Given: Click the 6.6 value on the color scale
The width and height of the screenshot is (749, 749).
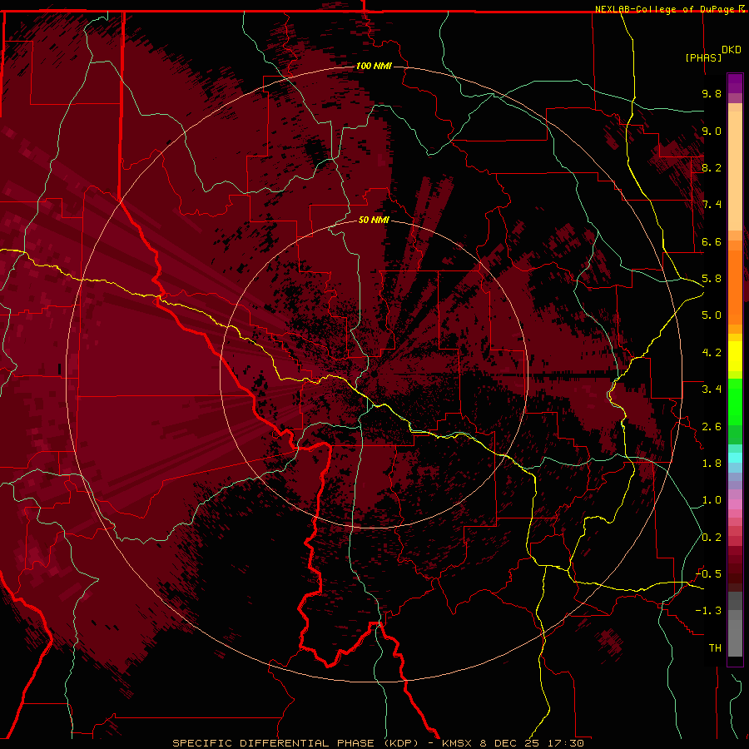Looking at the screenshot, I should click(712, 241).
